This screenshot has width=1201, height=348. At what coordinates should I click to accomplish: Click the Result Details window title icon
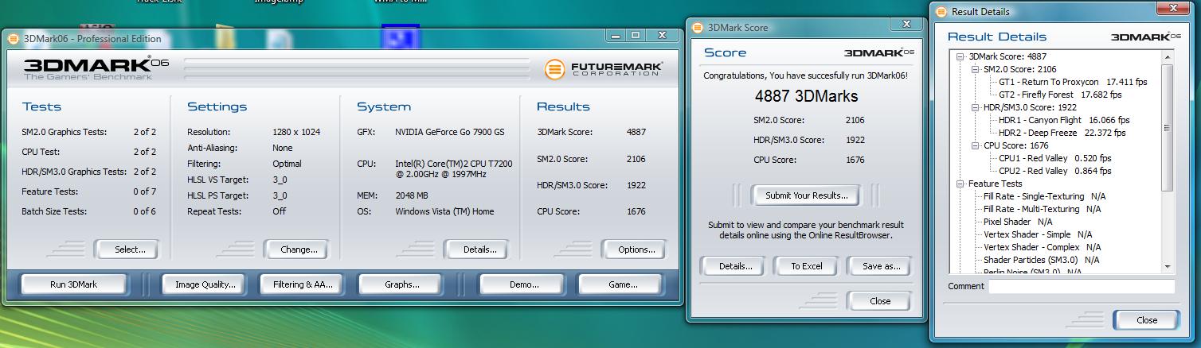tap(941, 12)
